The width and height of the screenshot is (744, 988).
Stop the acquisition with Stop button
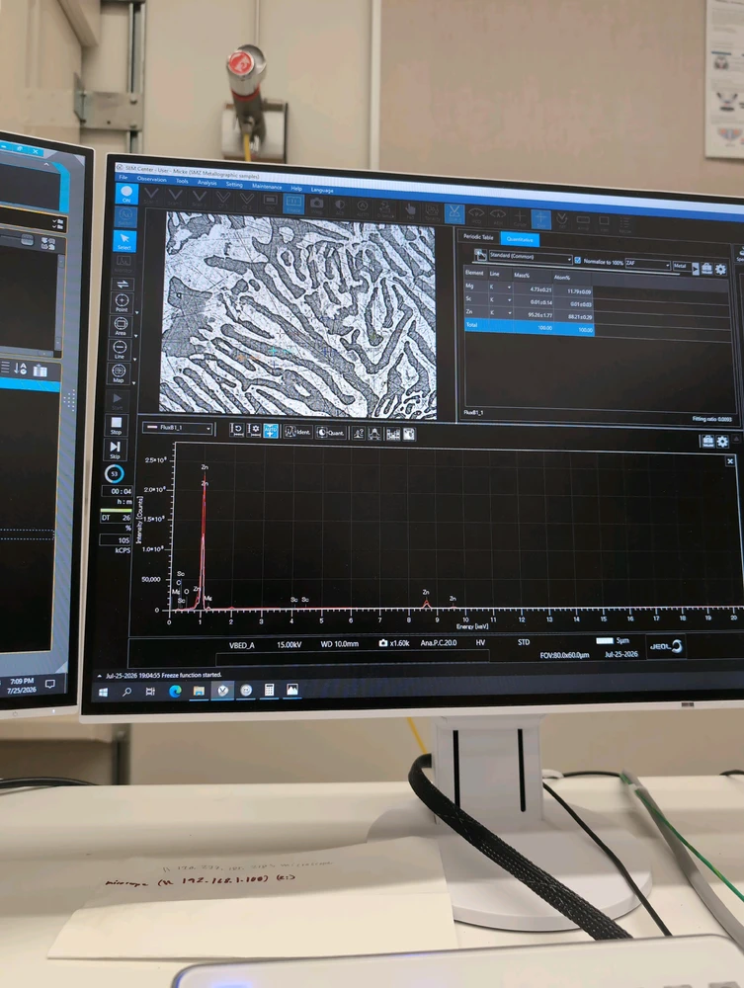pyautogui.click(x=116, y=425)
